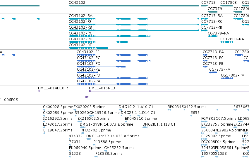Click EST label RE39834.5prime

[x=229, y=131]
